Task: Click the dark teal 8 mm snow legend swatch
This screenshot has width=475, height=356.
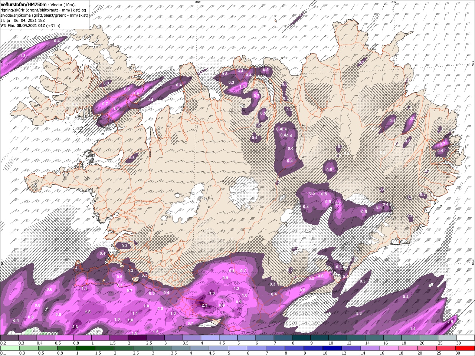Action: [301, 338]
